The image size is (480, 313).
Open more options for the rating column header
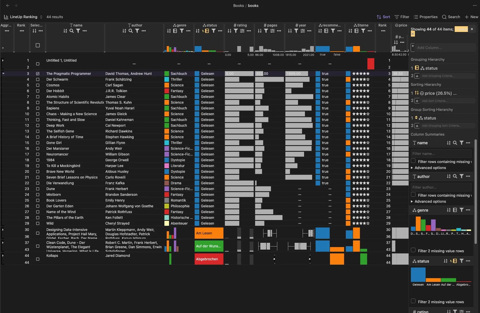249,31
